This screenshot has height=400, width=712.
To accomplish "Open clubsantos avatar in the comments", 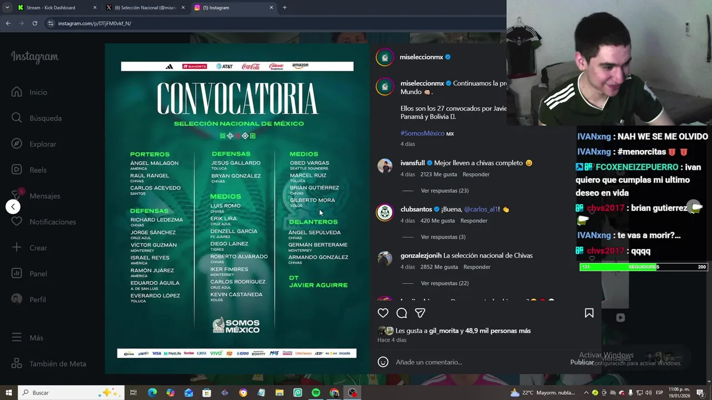I will [385, 212].
